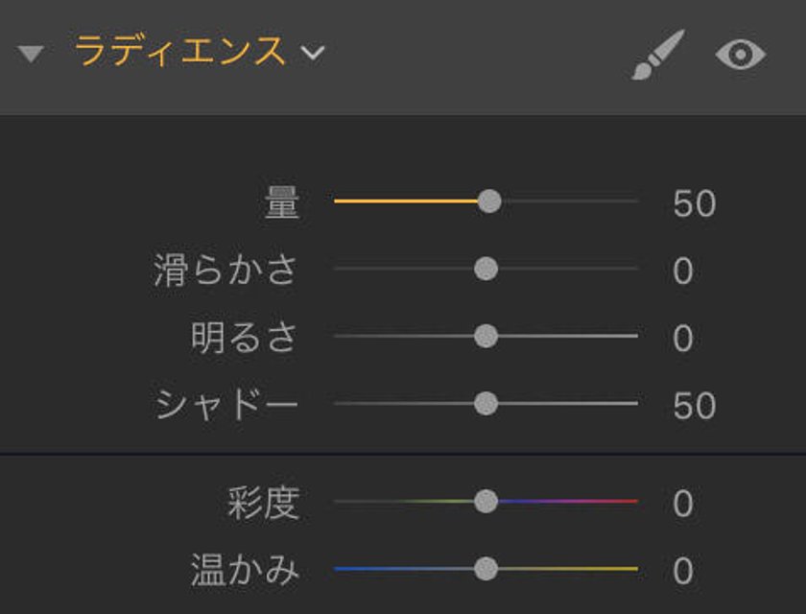Select the 温かみ value field
This screenshot has width=806, height=614.
click(x=682, y=572)
